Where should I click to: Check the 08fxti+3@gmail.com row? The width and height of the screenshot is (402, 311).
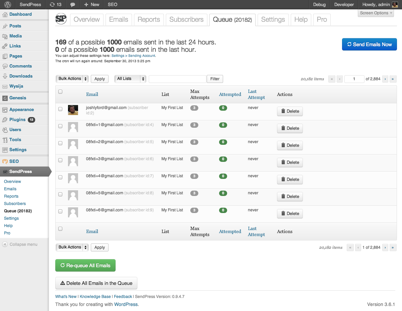pos(60,160)
